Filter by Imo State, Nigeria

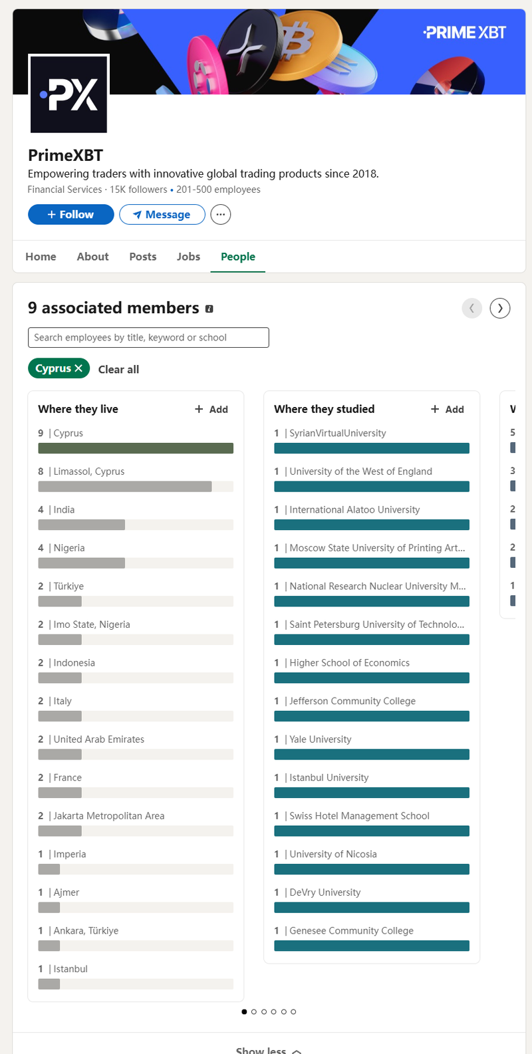(x=136, y=632)
